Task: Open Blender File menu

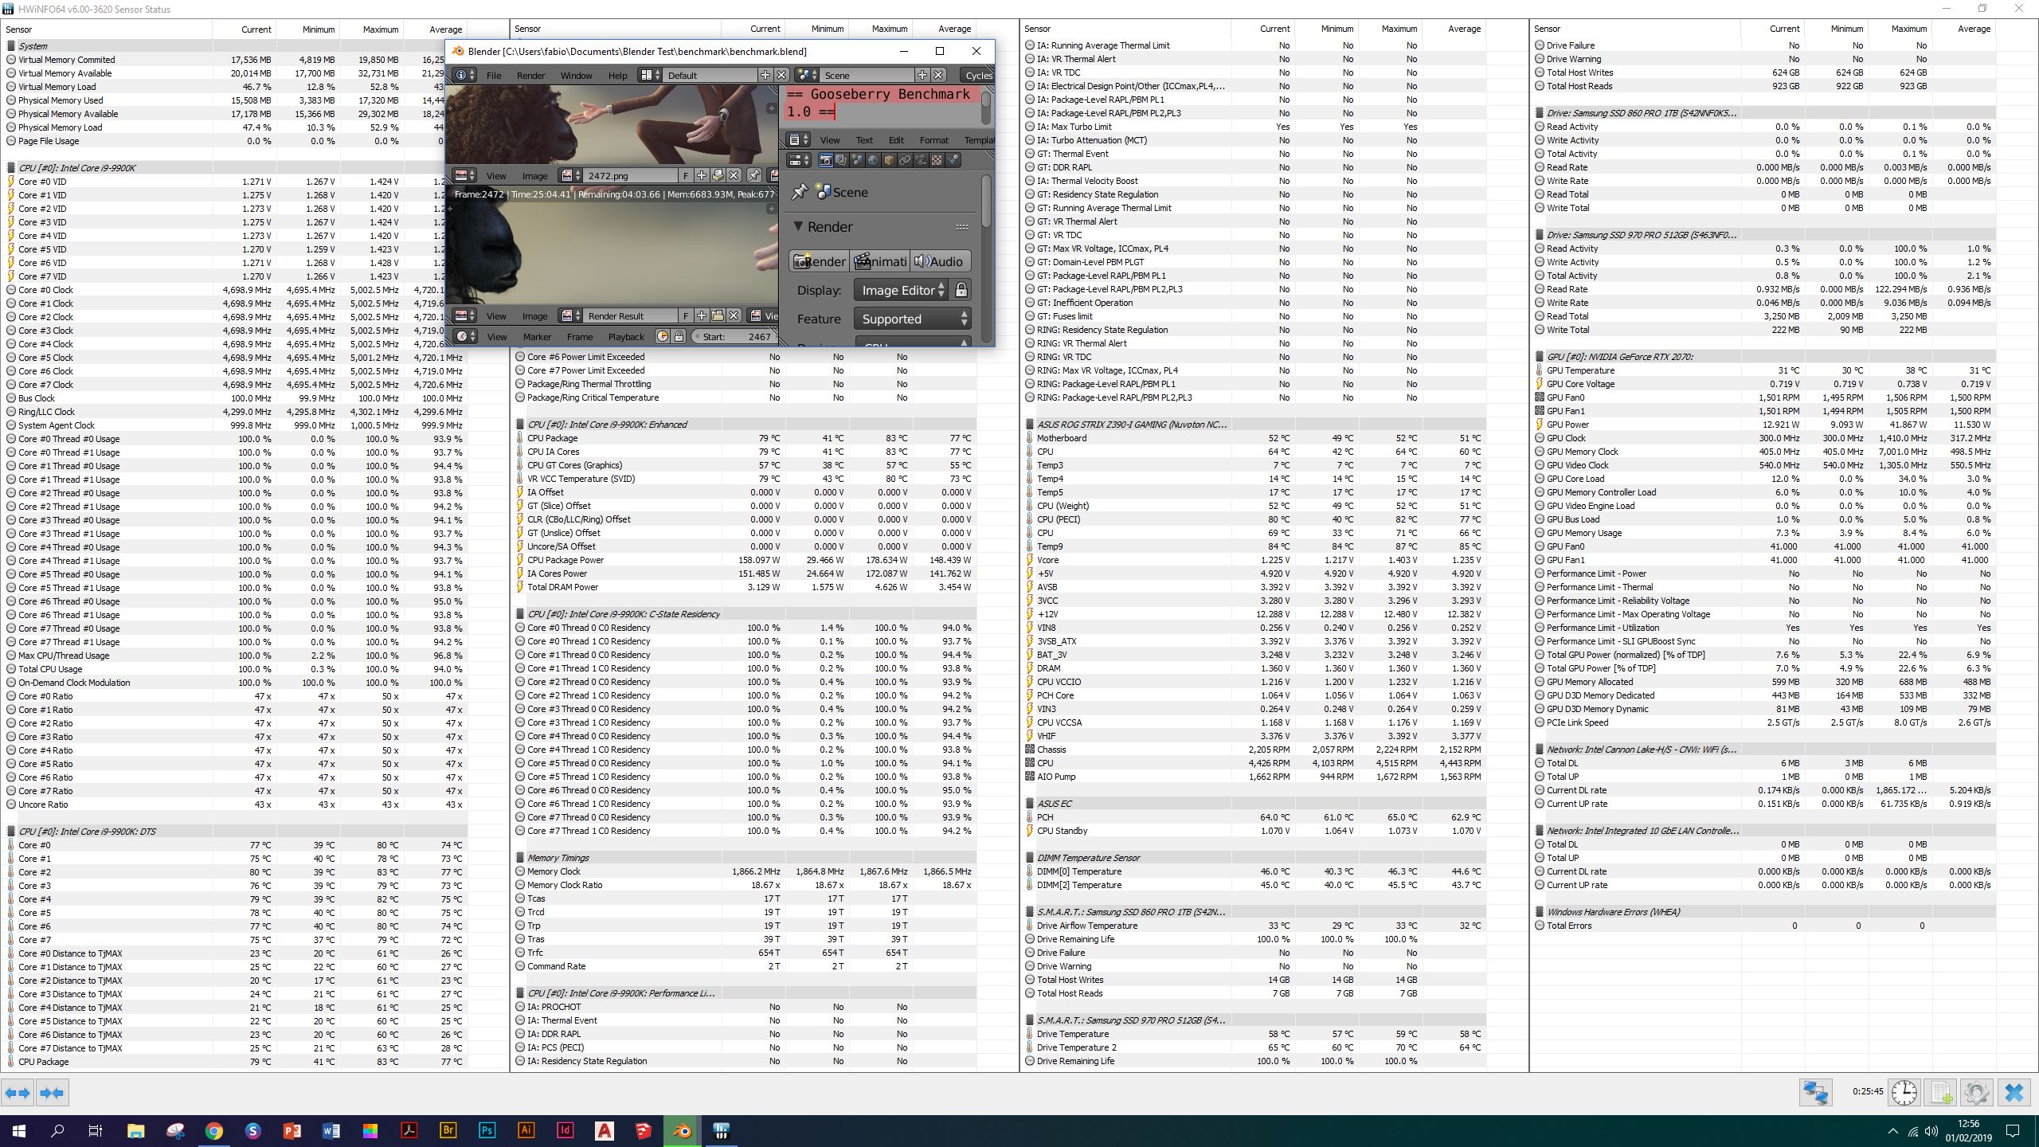Action: click(x=494, y=76)
